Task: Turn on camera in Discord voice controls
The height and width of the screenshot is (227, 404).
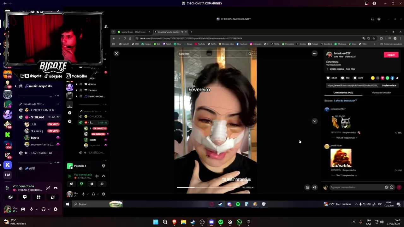Action: click(10, 197)
